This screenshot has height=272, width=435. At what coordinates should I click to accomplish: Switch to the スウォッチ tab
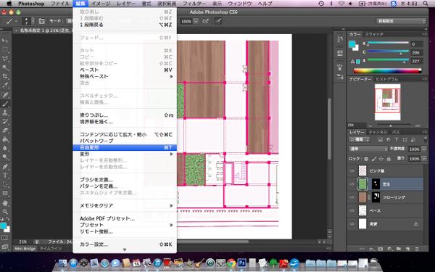point(374,34)
